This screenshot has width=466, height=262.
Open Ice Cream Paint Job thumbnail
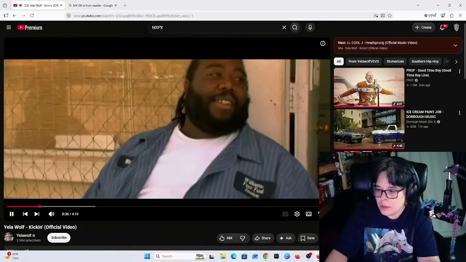[369, 129]
